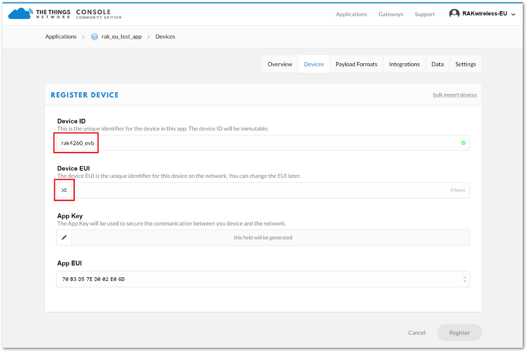
Task: Click the green valid check in Device ID
Action: click(x=463, y=143)
